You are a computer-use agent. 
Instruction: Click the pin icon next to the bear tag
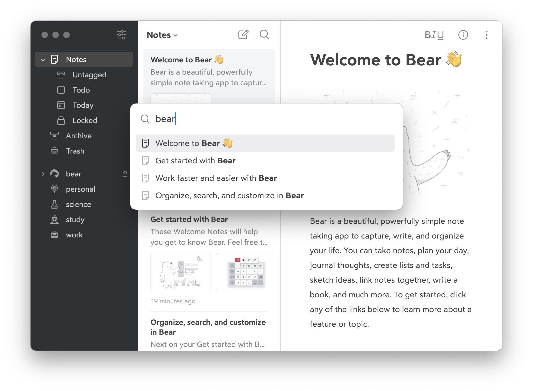tap(125, 174)
